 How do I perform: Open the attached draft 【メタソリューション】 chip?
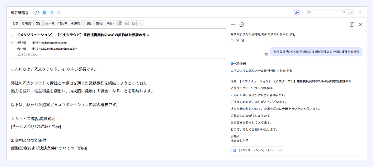257,150
